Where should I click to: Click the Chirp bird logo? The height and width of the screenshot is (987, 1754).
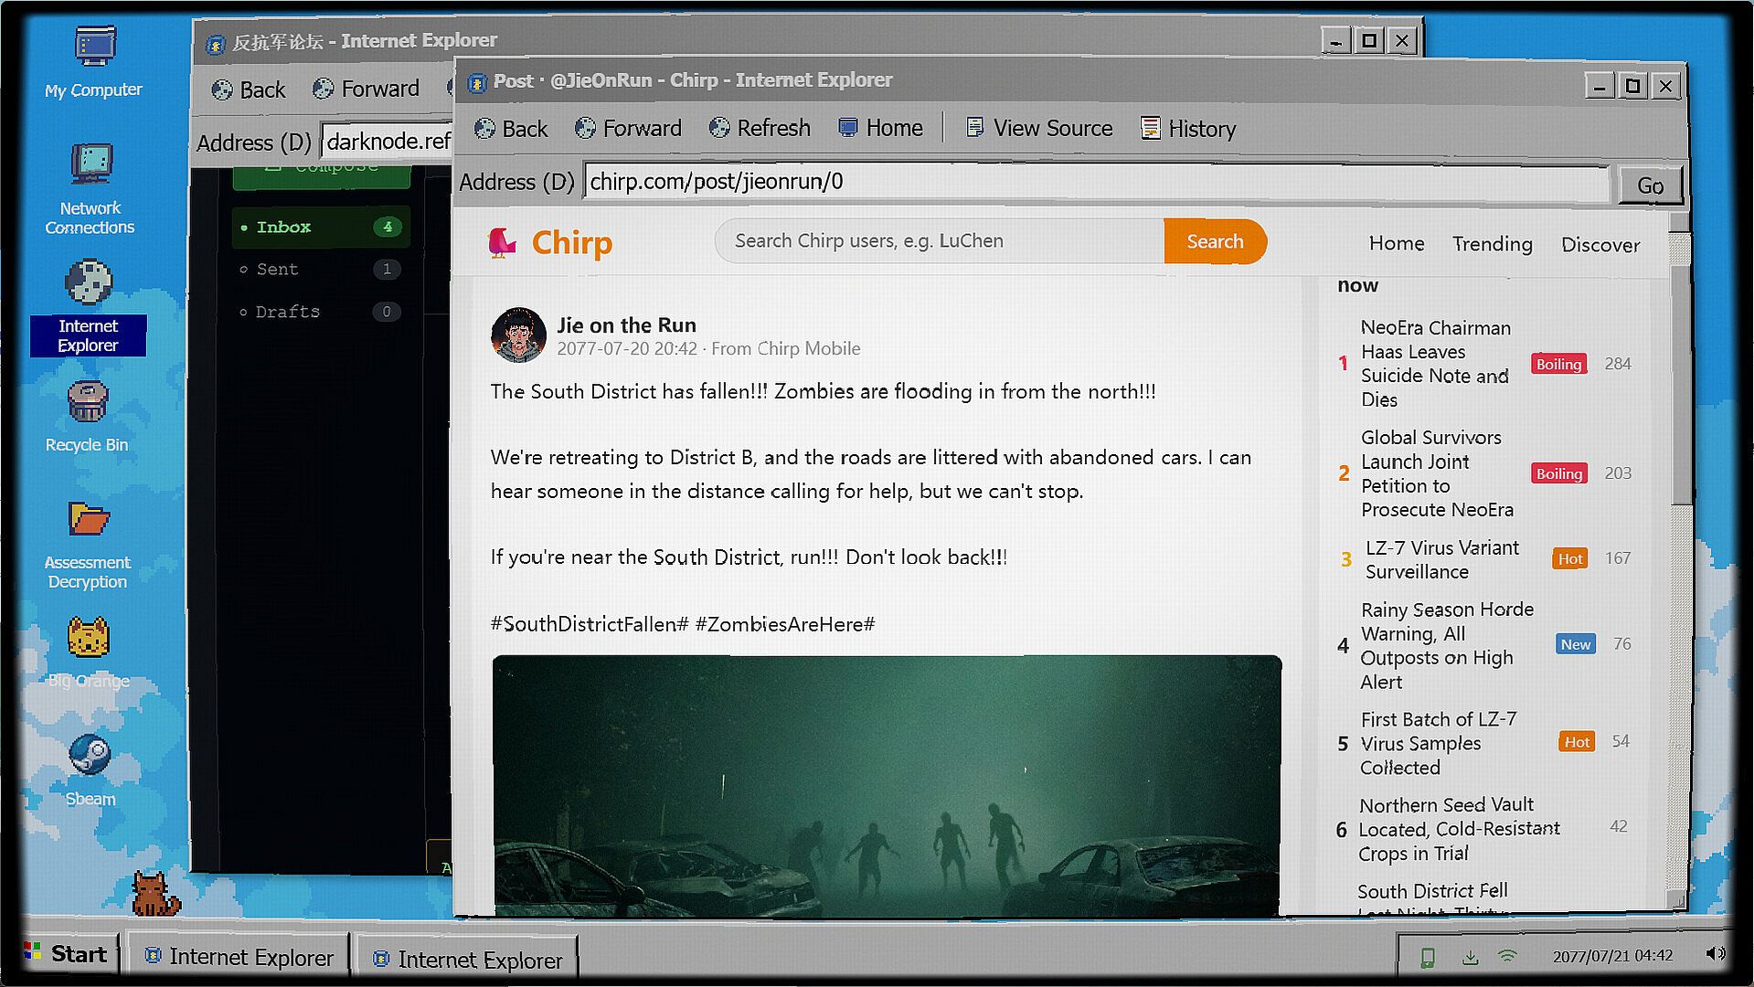tap(501, 242)
